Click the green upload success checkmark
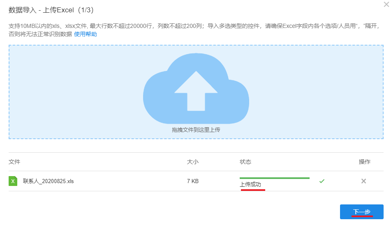 (x=322, y=181)
